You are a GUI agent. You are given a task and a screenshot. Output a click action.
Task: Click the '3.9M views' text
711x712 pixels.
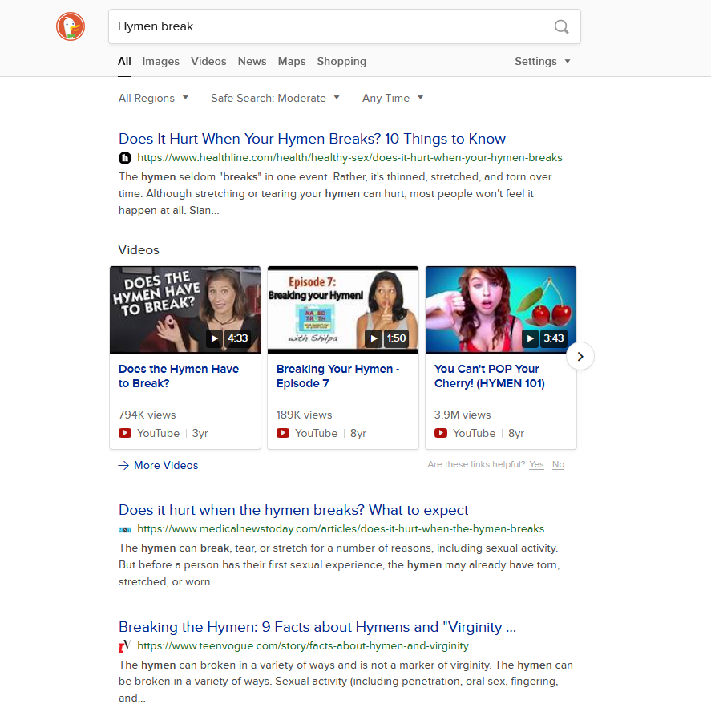coord(463,415)
